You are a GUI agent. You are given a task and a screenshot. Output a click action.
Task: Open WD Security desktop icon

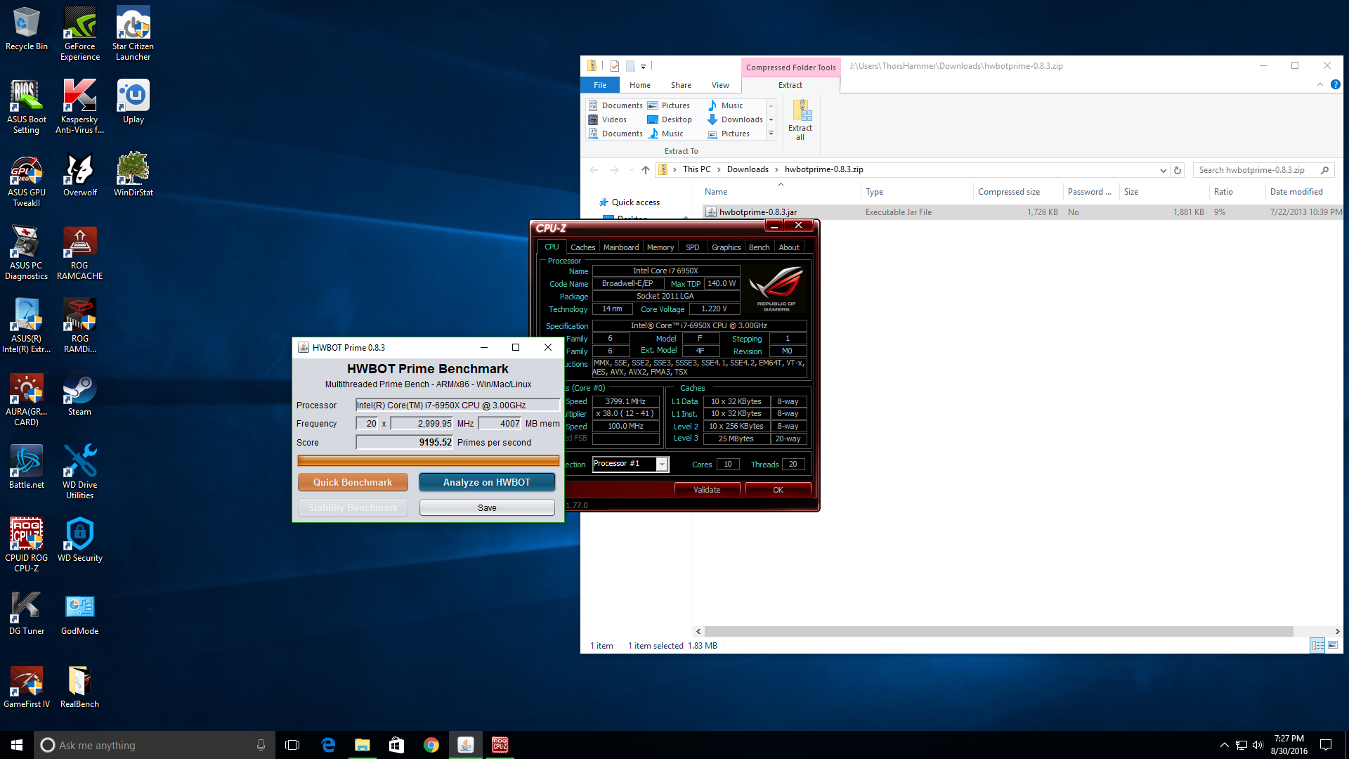(80, 540)
